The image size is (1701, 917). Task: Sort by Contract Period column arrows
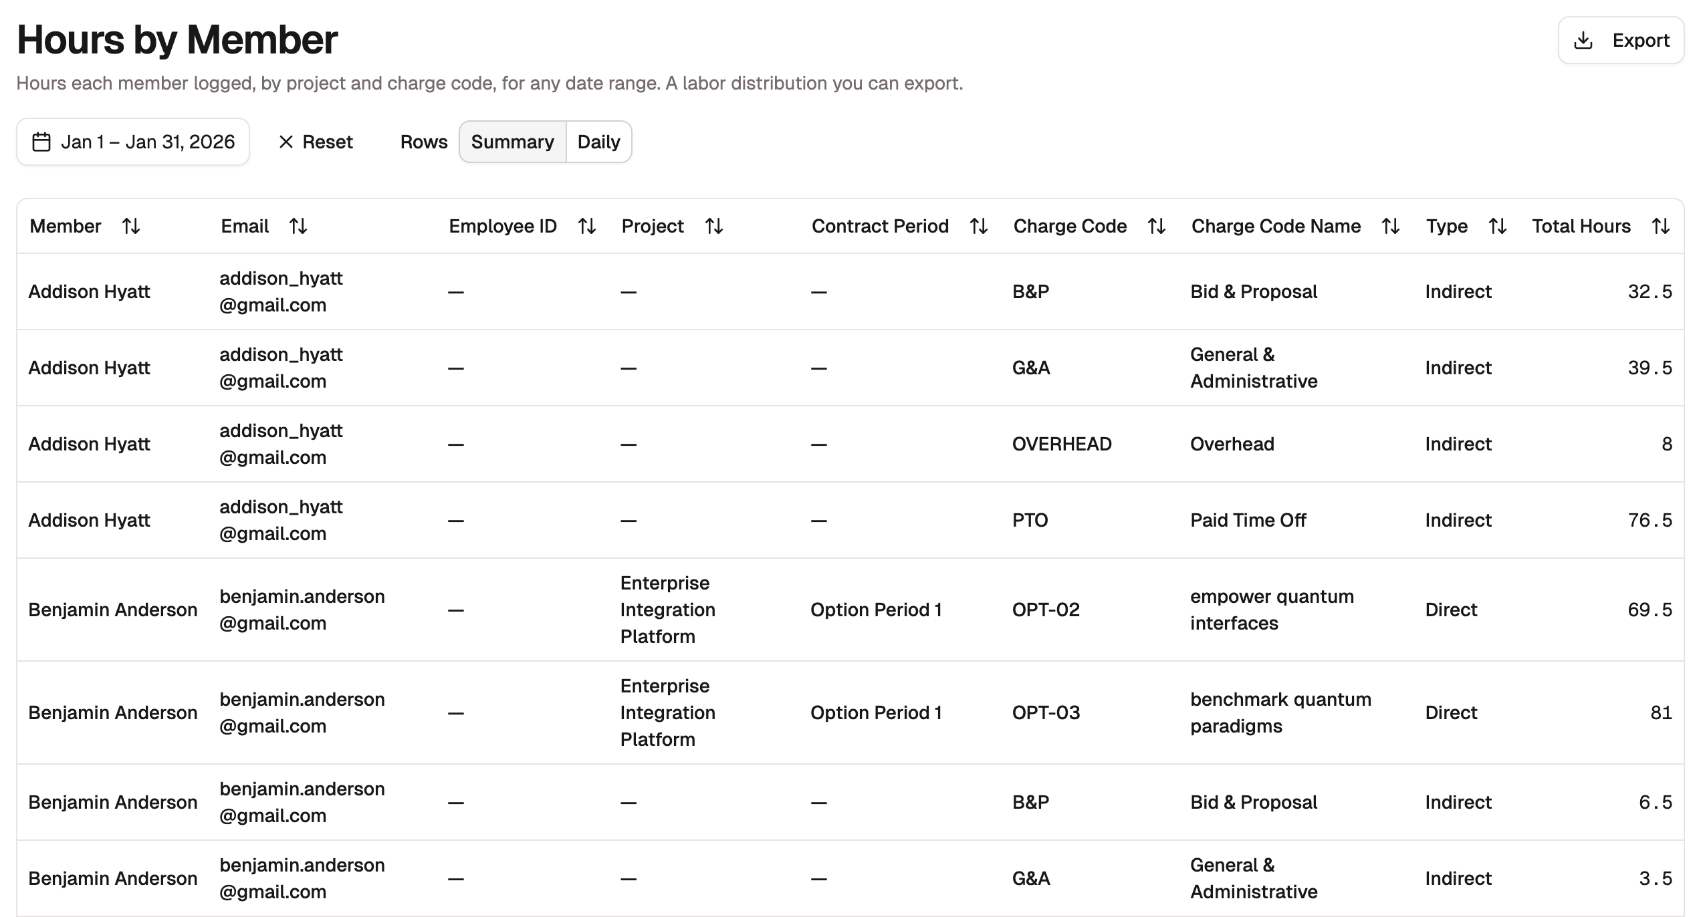point(979,226)
